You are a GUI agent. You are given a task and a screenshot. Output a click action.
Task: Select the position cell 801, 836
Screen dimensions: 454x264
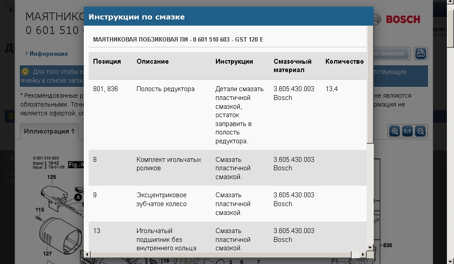(106, 89)
